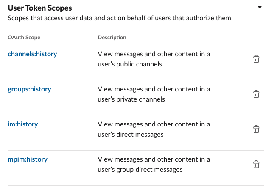The image size is (274, 187).
Task: Click the OAuth Scope column header
Action: (x=24, y=38)
